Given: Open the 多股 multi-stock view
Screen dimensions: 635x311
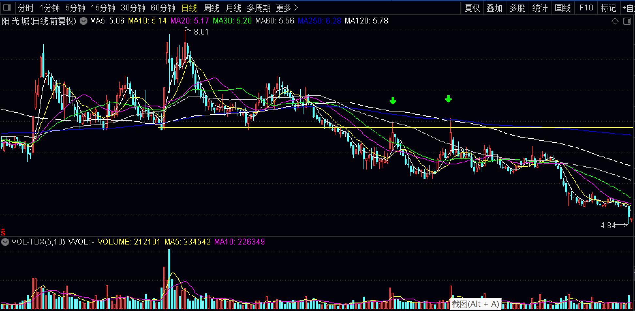Looking at the screenshot, I should (x=517, y=8).
